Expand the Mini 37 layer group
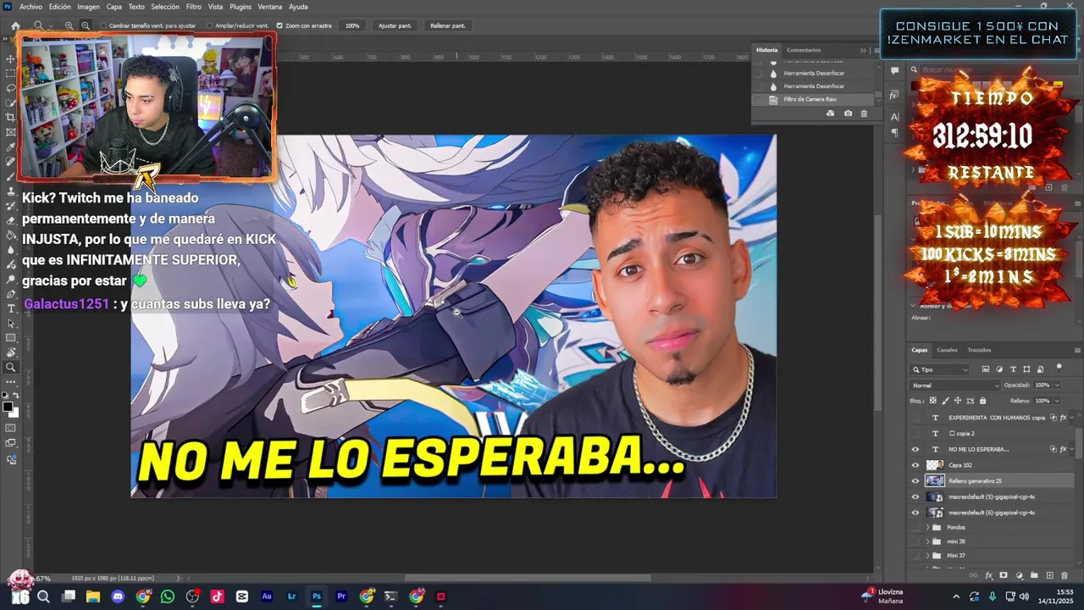Screen dimensions: 1084x610 tap(927, 556)
